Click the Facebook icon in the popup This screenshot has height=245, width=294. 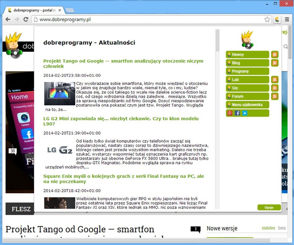[237, 113]
